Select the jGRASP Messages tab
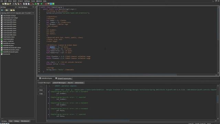Screen dimensions: 220x124 59,83
